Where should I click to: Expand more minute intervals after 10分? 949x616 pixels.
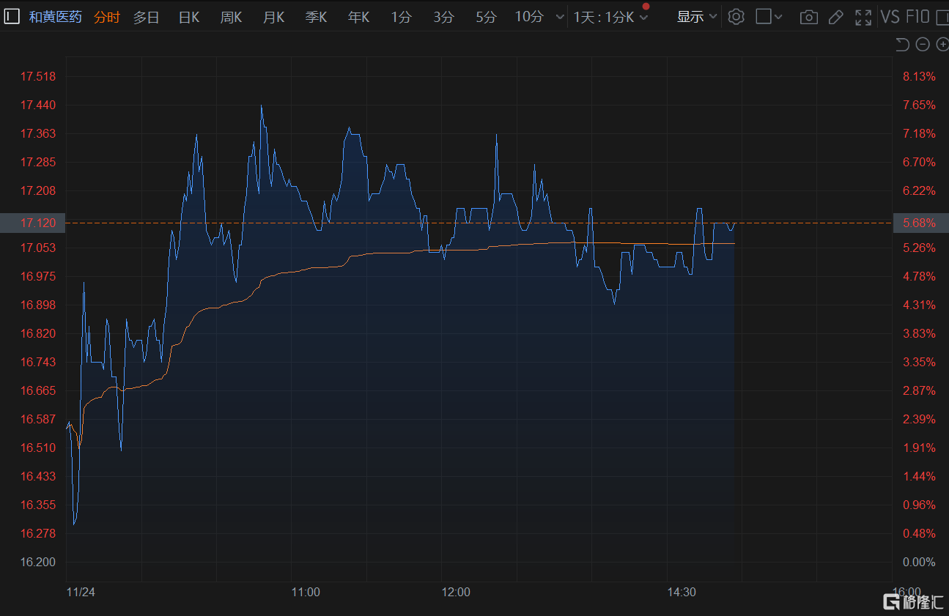(x=560, y=17)
